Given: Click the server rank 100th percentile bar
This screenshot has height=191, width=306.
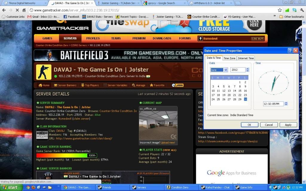Looking at the screenshot, I should [x=67, y=155].
